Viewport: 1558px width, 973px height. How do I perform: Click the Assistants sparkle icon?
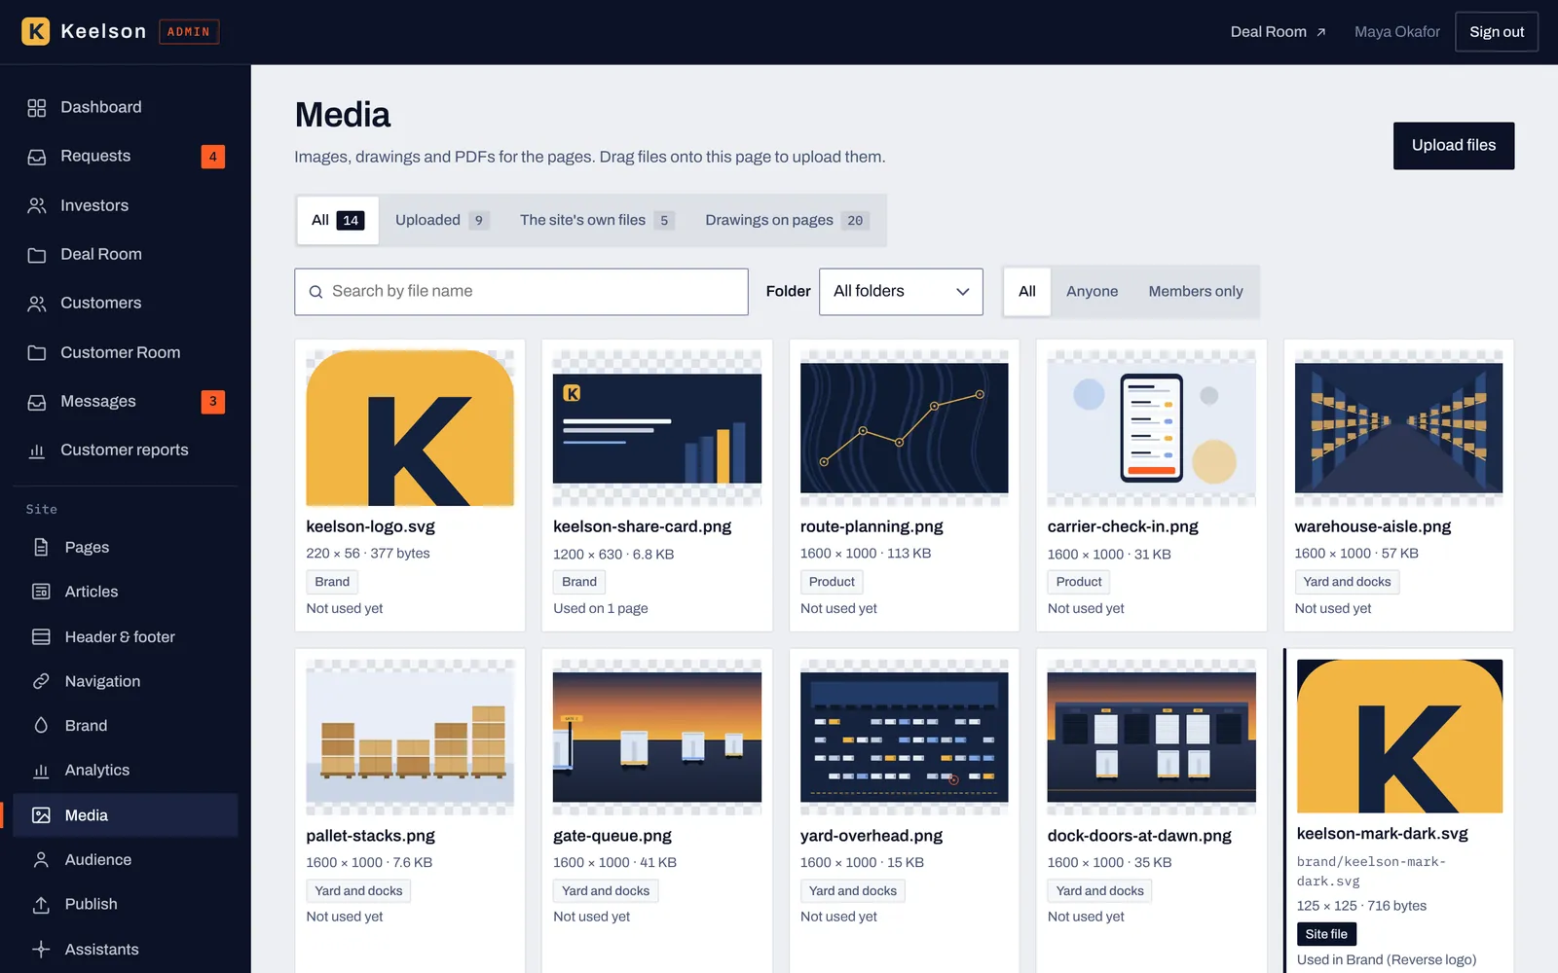click(x=41, y=950)
